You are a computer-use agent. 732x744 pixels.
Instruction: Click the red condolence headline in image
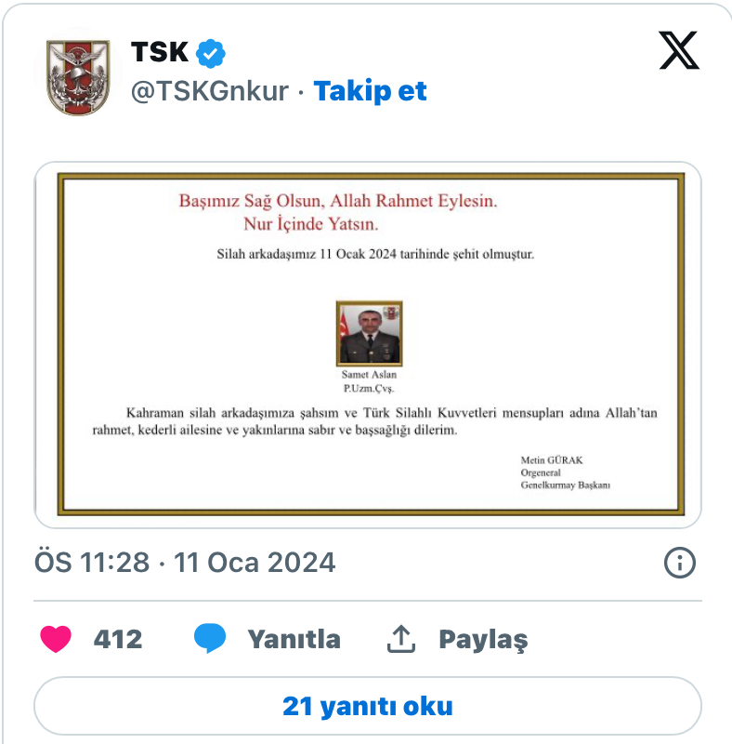(337, 212)
